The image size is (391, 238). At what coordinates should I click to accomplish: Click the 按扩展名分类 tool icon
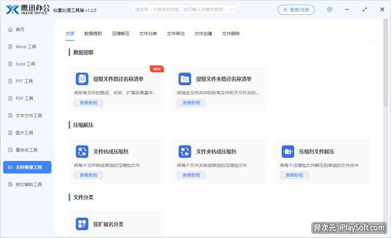(82, 224)
